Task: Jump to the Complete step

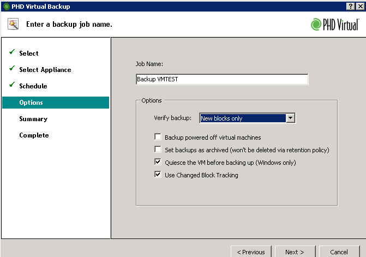Action: (34, 135)
